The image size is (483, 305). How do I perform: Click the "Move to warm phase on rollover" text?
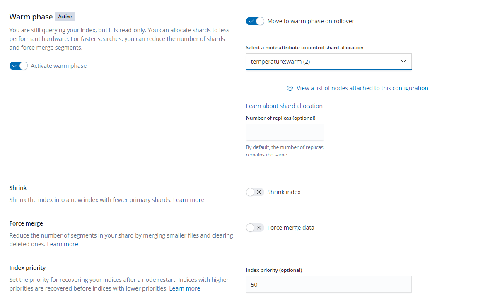(x=311, y=21)
